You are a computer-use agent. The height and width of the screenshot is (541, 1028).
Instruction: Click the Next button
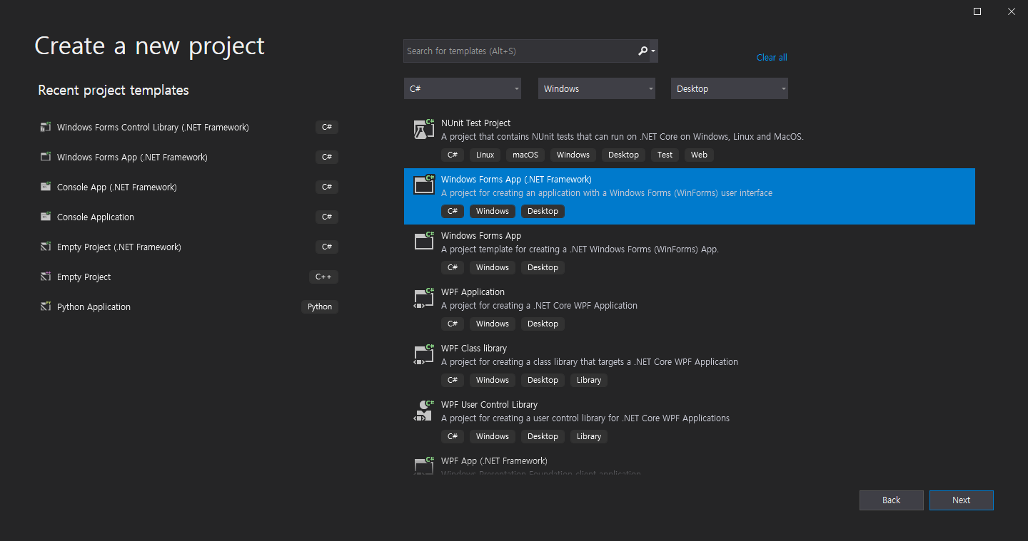[x=962, y=500]
